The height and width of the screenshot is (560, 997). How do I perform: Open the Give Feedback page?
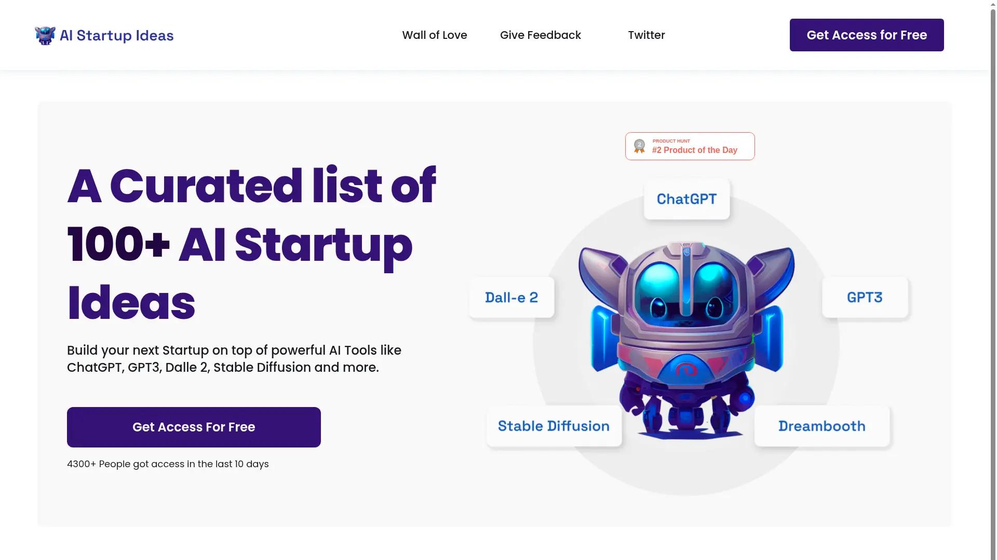(540, 35)
